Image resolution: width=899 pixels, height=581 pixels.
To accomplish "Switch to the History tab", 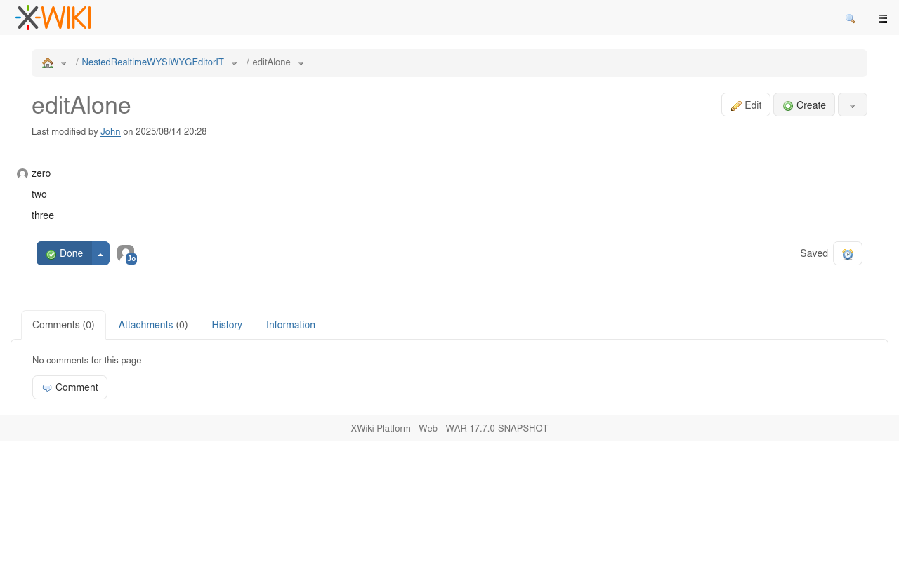I will 227,325.
